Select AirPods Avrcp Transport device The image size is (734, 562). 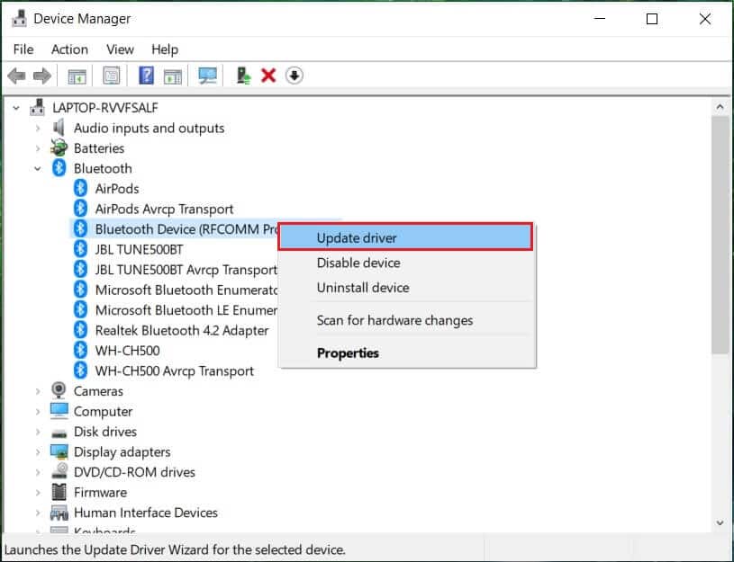coord(164,209)
